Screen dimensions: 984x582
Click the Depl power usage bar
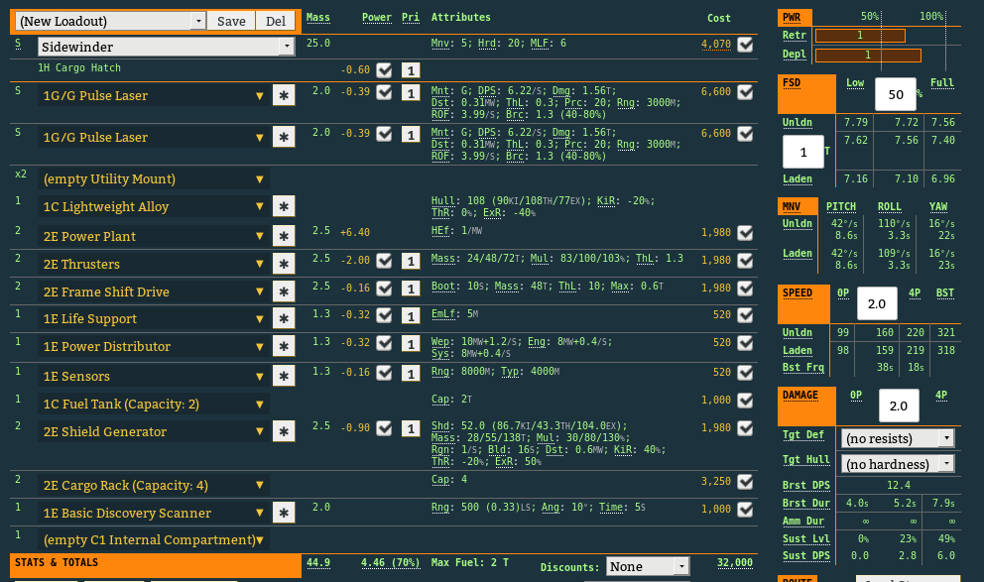point(868,56)
